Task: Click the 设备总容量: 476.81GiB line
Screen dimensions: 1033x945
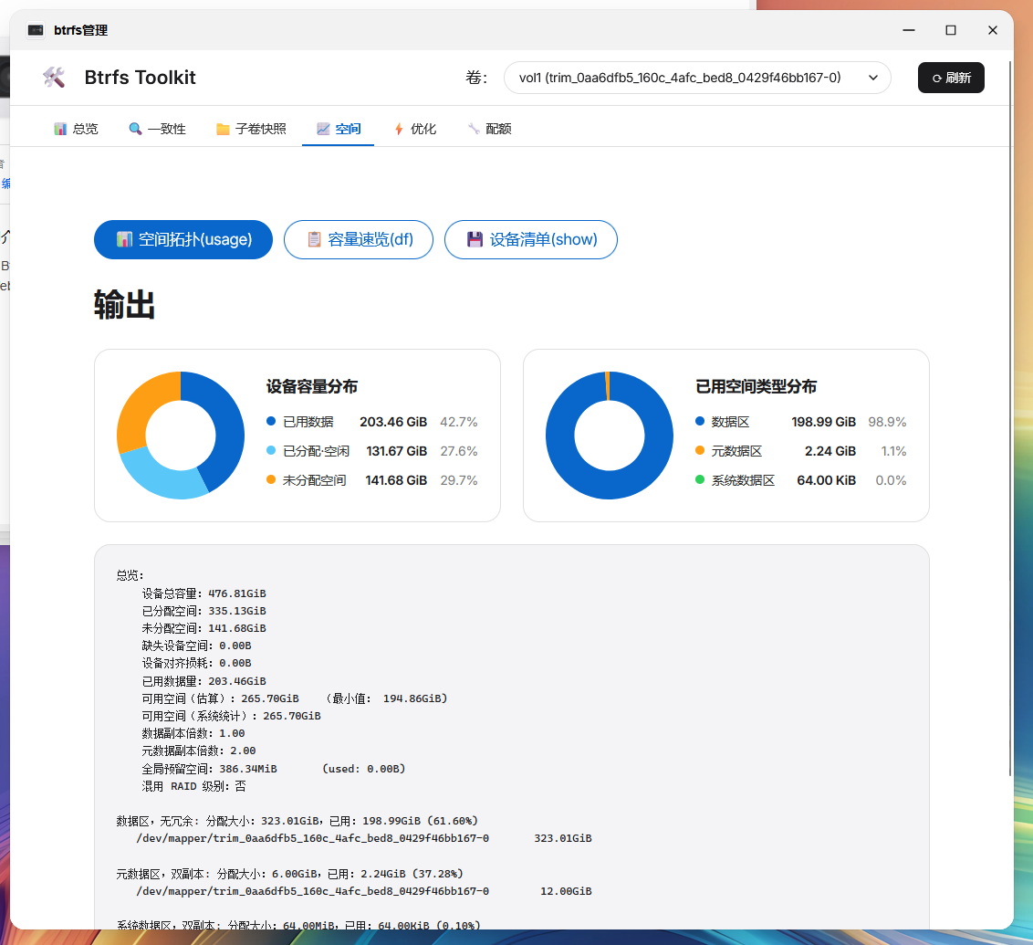Action: [x=204, y=593]
